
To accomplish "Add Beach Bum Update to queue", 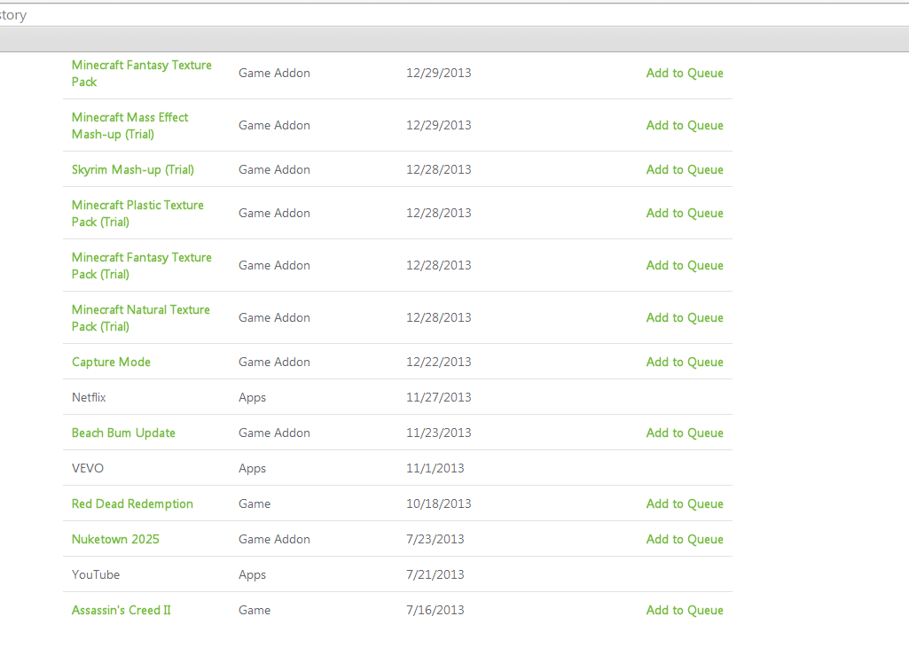I will 685,433.
